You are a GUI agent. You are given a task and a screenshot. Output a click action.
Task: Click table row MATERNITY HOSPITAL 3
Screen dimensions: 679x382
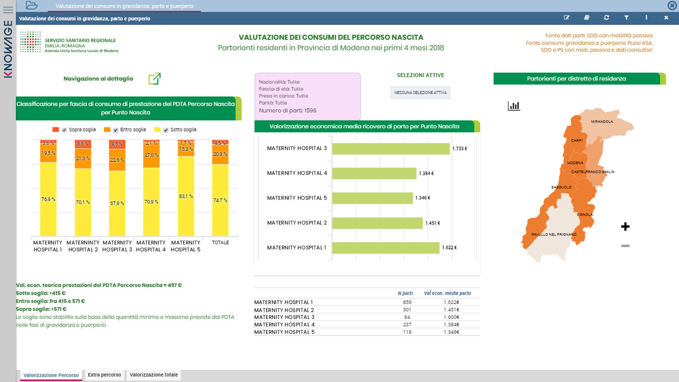[x=367, y=317]
